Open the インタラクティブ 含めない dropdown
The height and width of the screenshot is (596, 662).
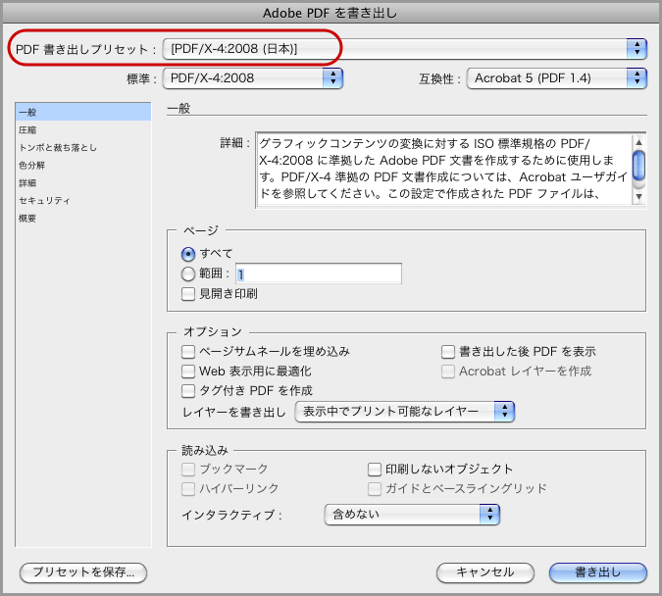tap(412, 515)
